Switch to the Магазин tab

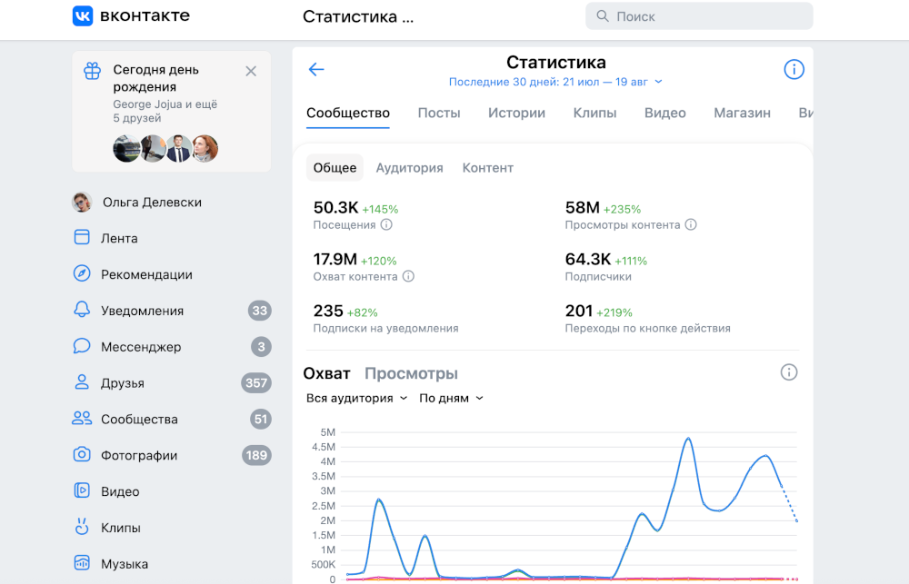tap(742, 113)
